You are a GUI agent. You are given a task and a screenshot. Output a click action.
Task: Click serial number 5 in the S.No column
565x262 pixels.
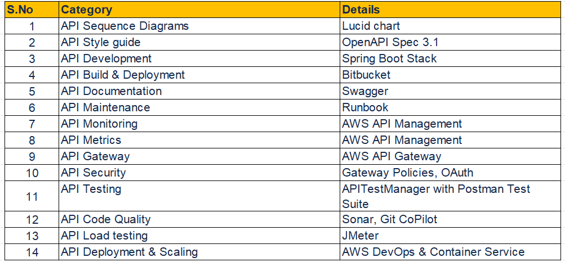click(x=32, y=91)
